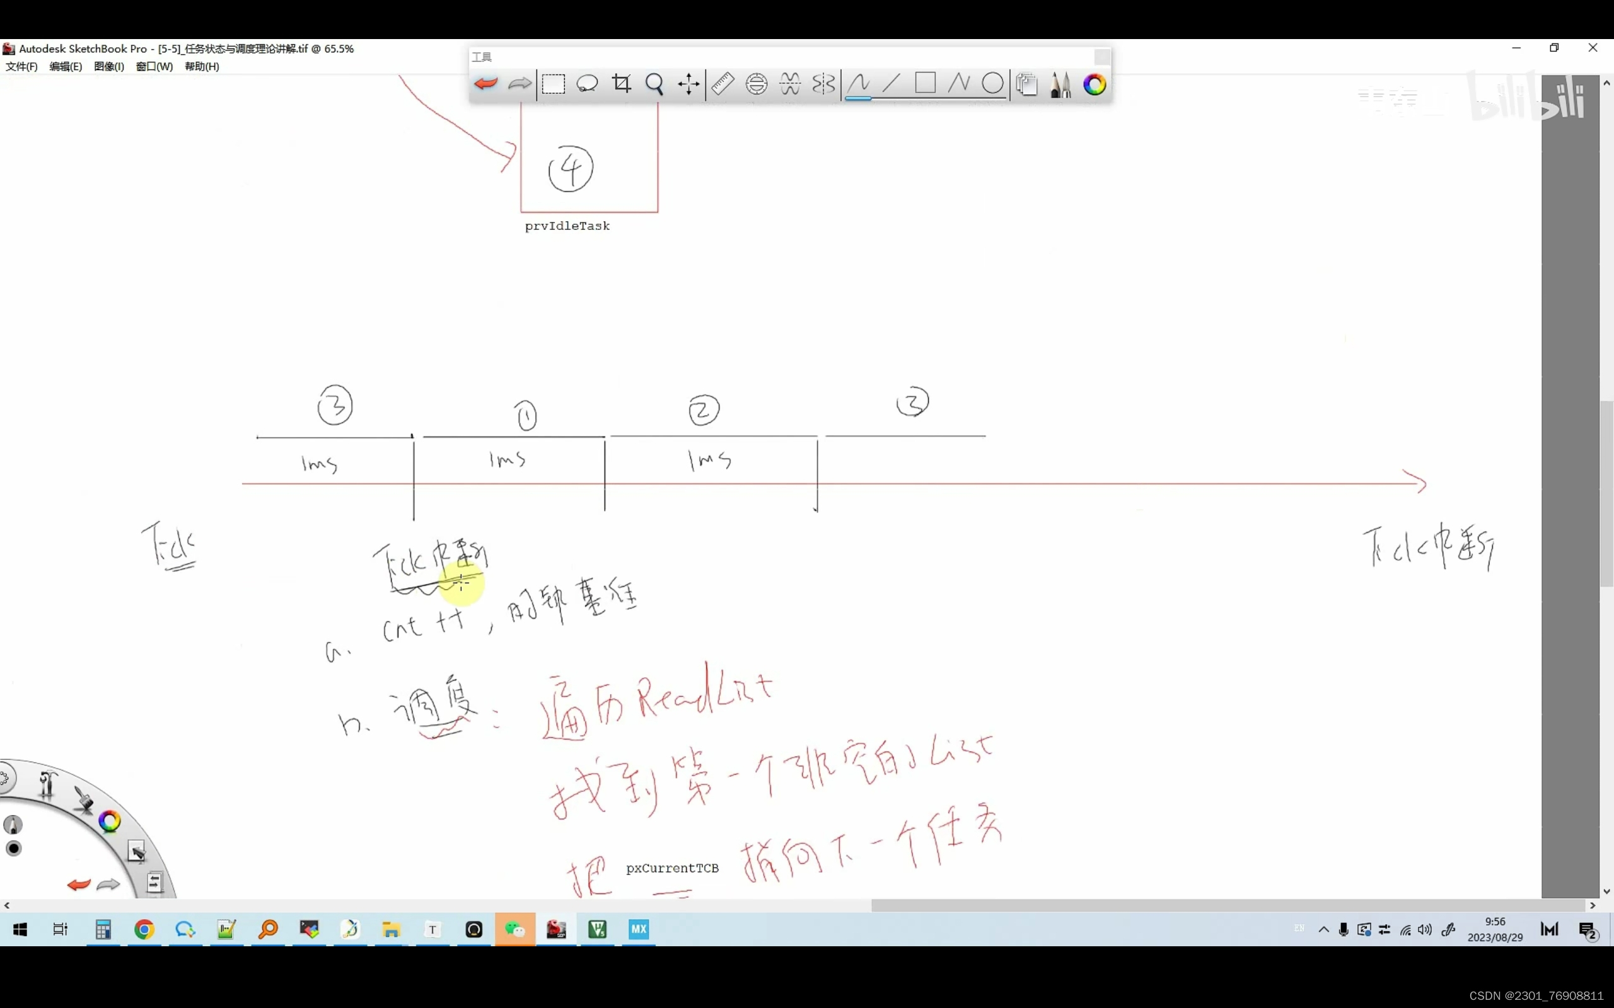
Task: Open color wheel in top toolbar
Action: point(1094,84)
